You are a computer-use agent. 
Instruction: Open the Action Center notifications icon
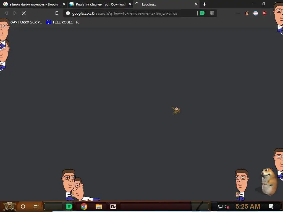click(271, 206)
